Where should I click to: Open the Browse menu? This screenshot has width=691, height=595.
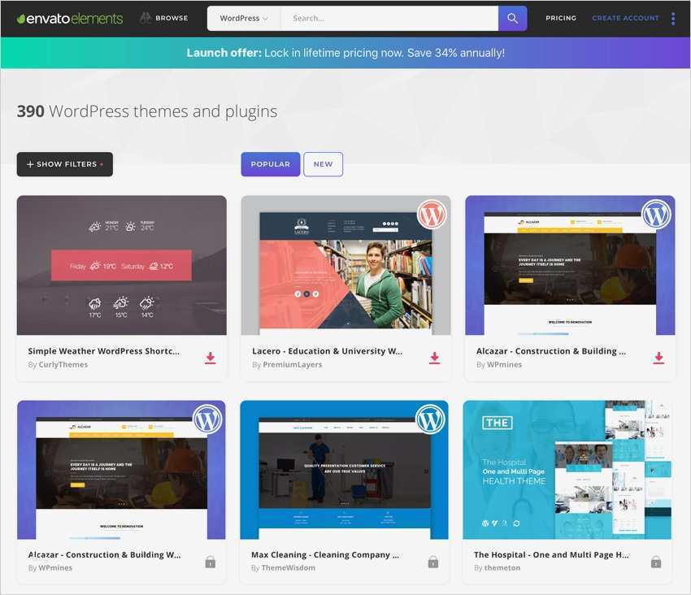coord(164,18)
